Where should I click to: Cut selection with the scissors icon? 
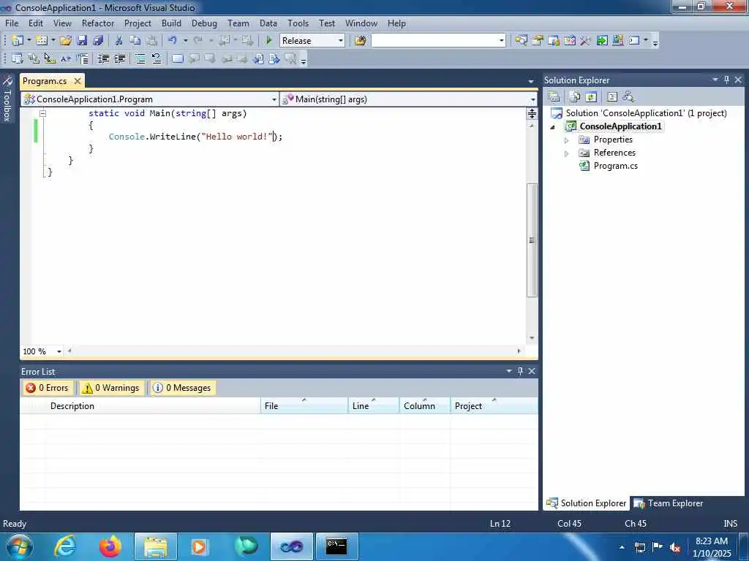(118, 41)
